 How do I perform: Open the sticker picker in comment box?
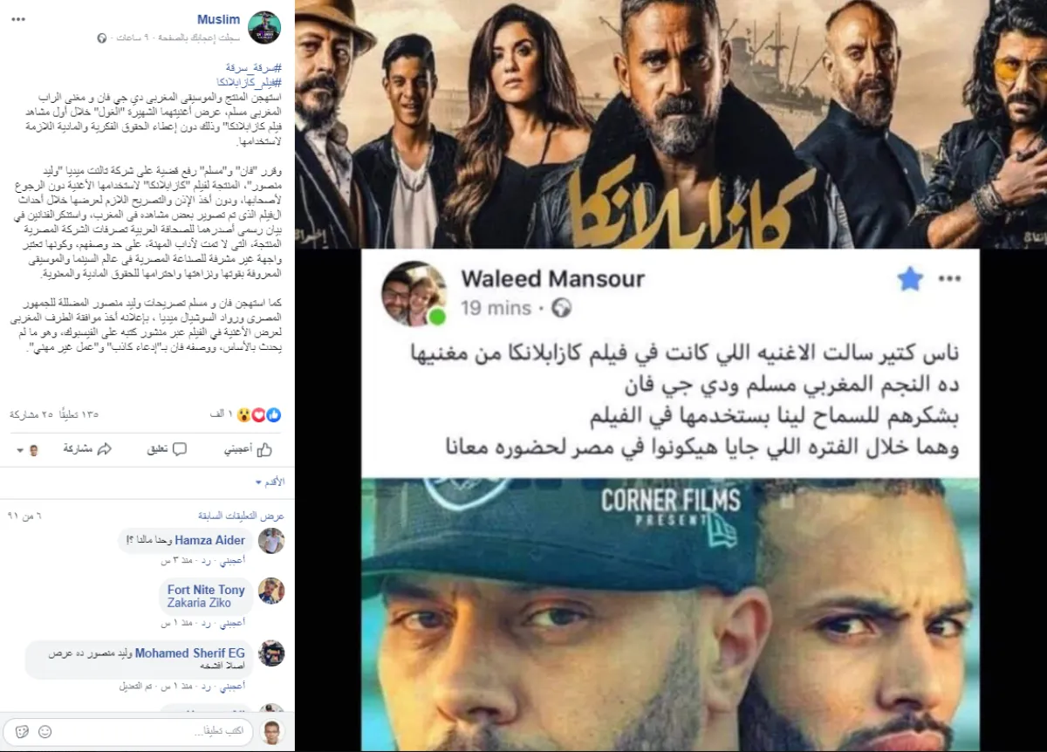[24, 731]
